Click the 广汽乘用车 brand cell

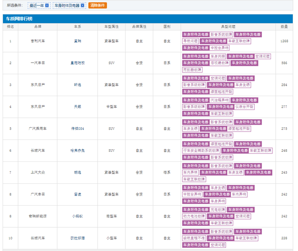[38, 129]
